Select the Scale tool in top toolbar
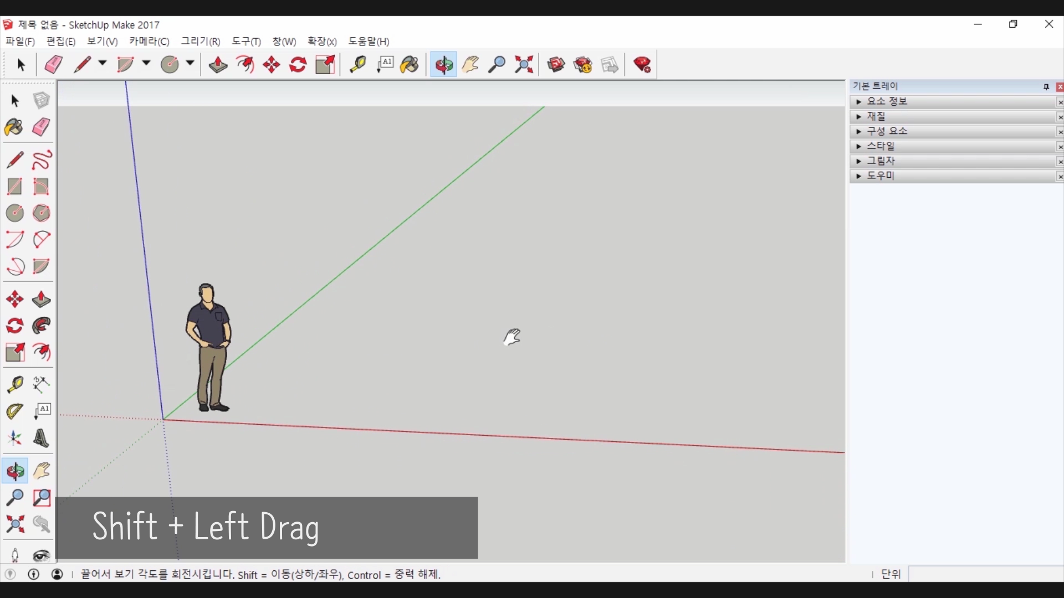The width and height of the screenshot is (1064, 598). [x=325, y=65]
